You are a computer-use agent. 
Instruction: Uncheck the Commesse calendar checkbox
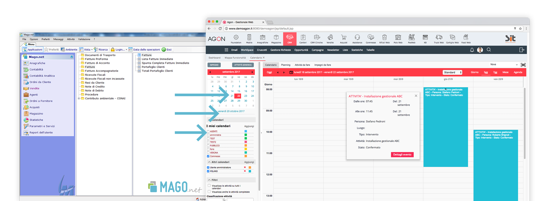(208, 156)
